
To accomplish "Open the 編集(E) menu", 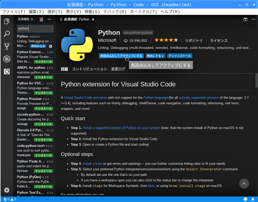I will (36, 12).
